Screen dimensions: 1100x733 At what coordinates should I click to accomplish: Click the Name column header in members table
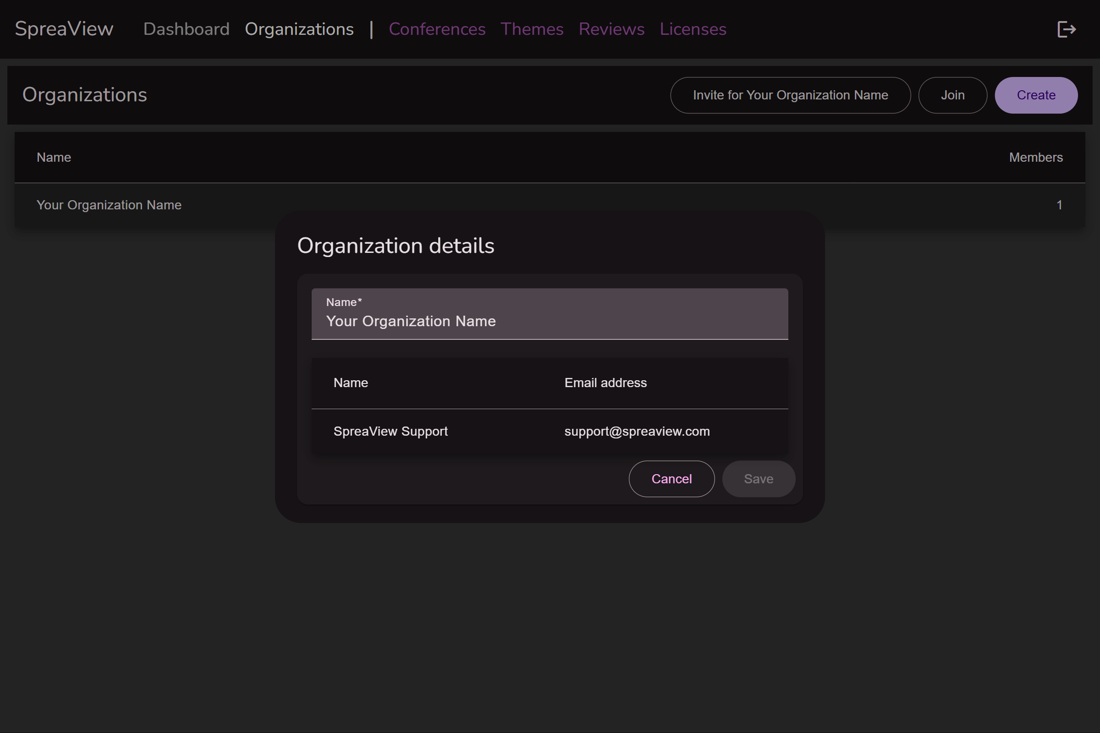point(350,383)
